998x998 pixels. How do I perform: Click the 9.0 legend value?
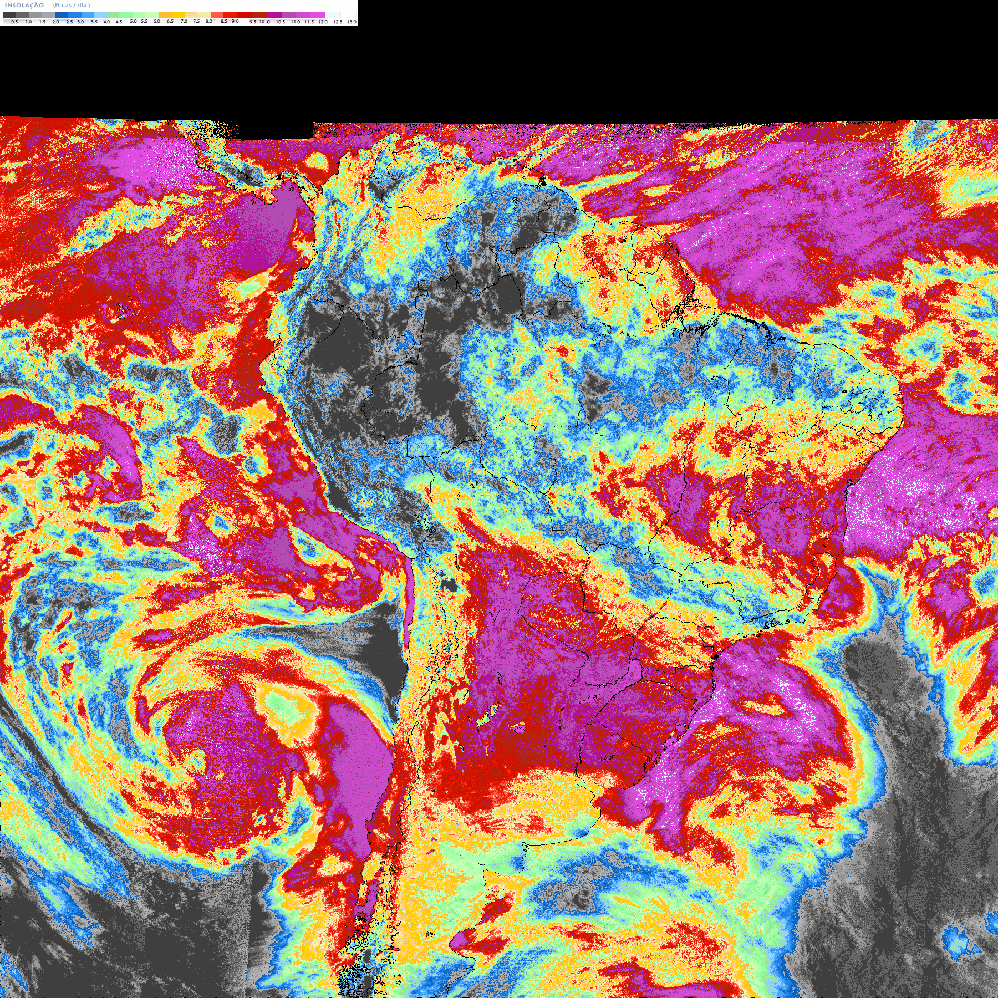(x=235, y=21)
